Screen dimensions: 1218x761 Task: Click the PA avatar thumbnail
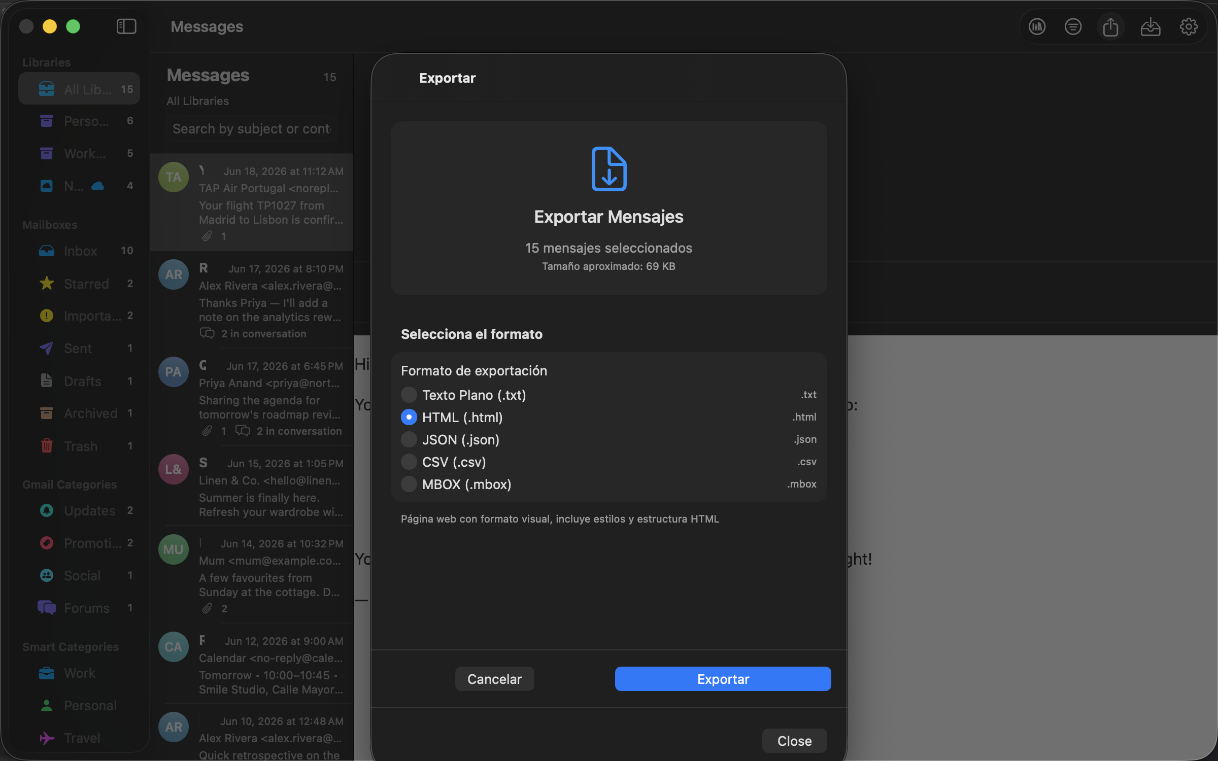coord(174,372)
